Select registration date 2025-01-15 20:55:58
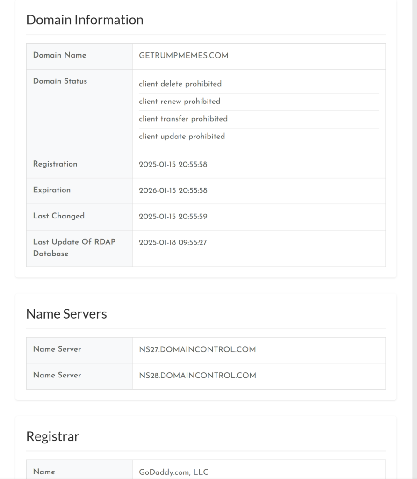Viewport: 417px width, 479px height. pyautogui.click(x=173, y=164)
